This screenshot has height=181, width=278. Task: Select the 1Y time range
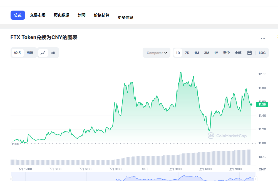(216, 53)
